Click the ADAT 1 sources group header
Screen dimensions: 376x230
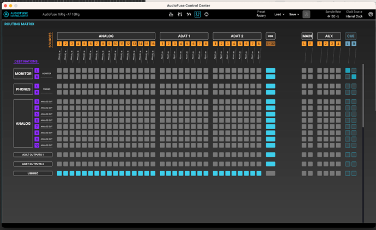click(184, 36)
